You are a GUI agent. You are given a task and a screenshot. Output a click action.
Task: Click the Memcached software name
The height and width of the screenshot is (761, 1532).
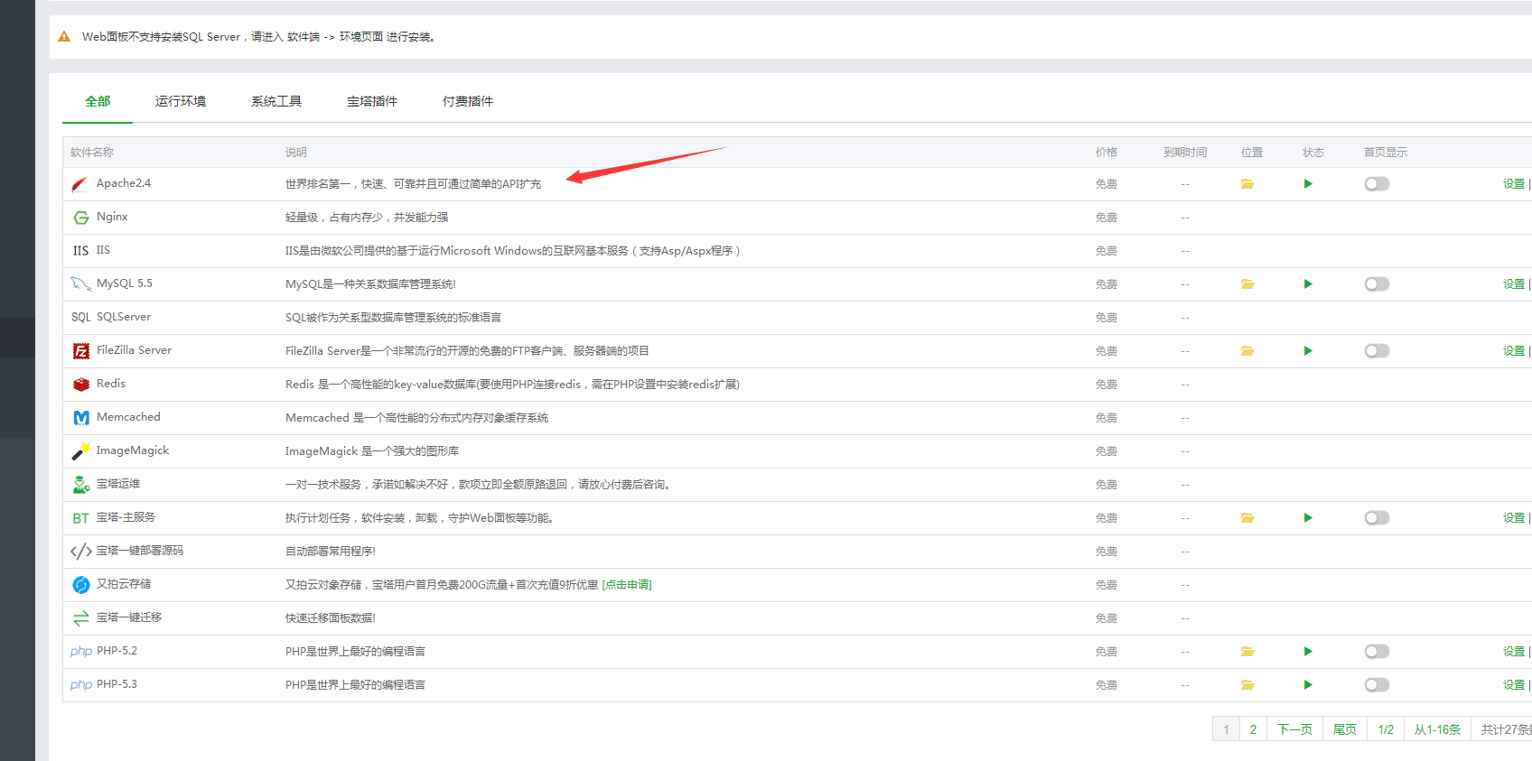128,417
